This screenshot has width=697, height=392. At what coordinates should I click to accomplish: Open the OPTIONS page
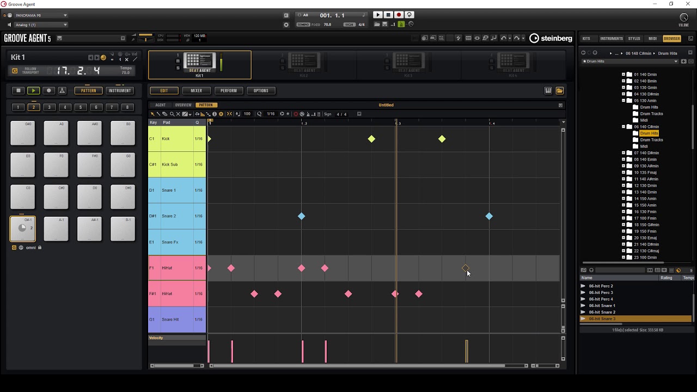261,90
